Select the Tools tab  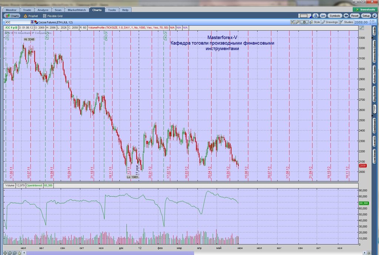[112, 10]
